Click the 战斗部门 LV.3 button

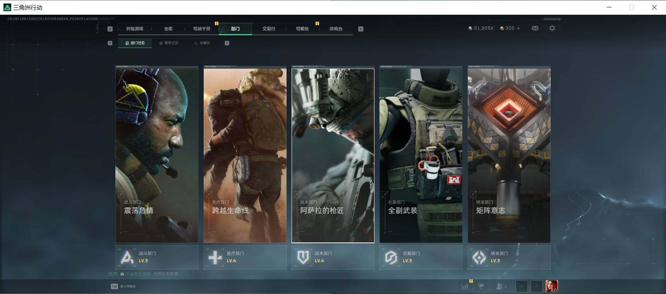click(x=157, y=257)
